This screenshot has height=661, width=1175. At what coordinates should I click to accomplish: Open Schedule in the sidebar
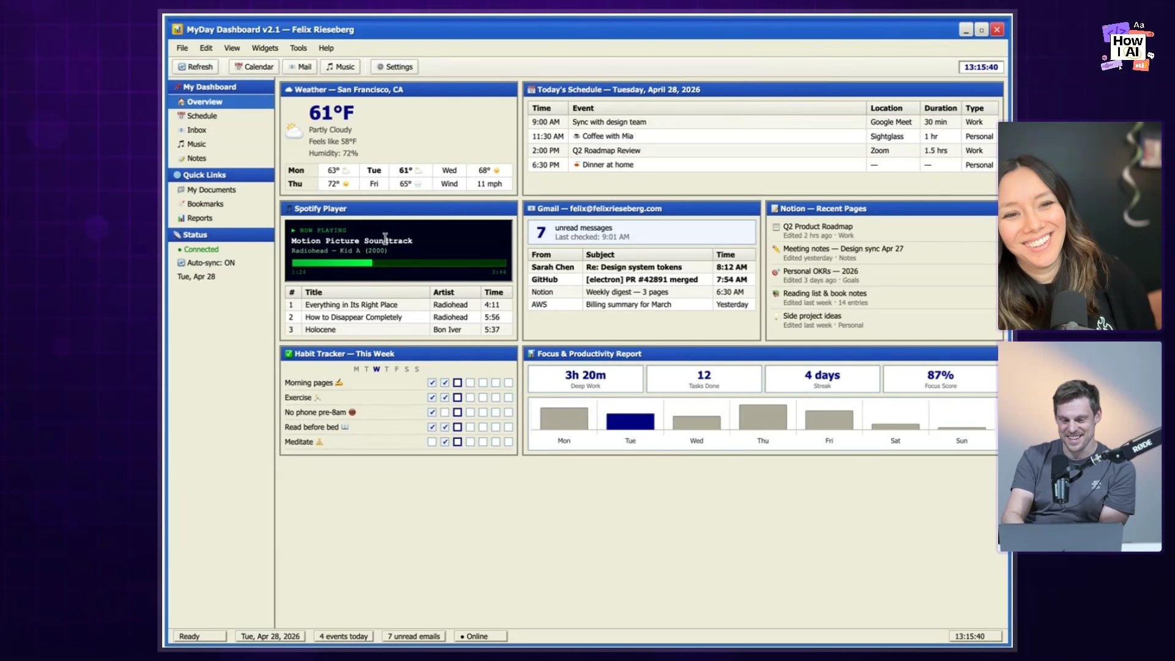tap(222, 116)
